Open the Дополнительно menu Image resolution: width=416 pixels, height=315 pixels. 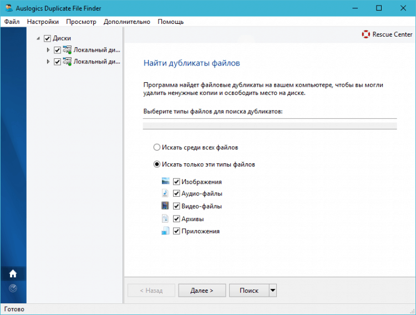coord(127,22)
